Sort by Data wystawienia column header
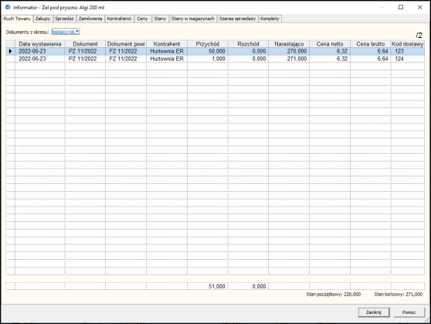The height and width of the screenshot is (324, 431). 40,44
